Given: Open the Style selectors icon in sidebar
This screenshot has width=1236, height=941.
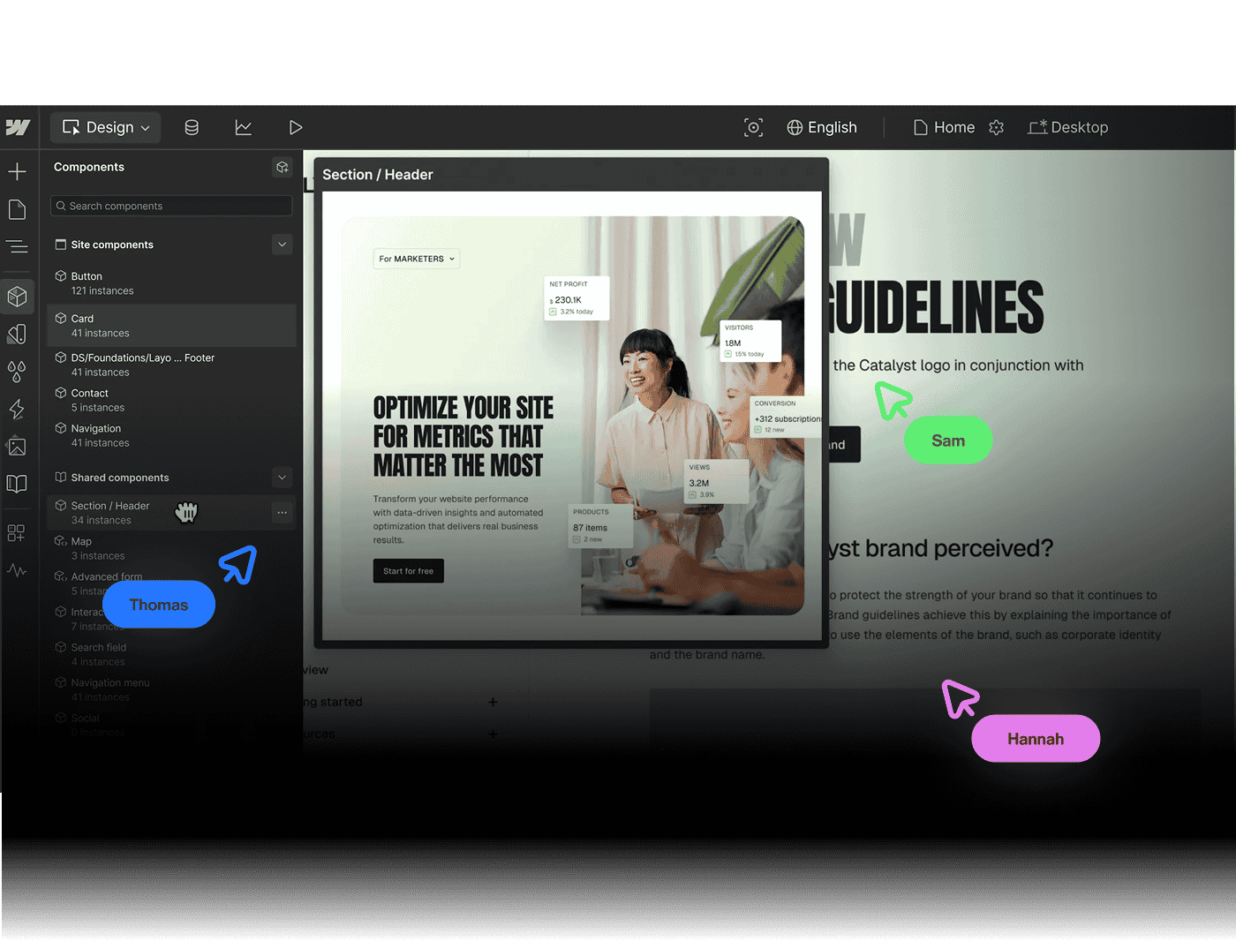Looking at the screenshot, I should pyautogui.click(x=17, y=334).
